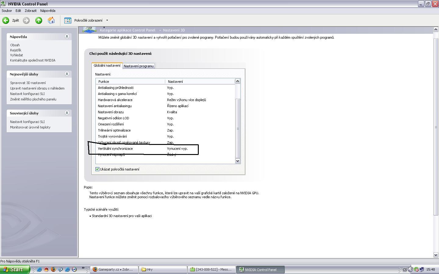The height and width of the screenshot is (274, 439).
Task: Uncheck Ukázat pokročilá nastavení checkbox
Action: point(98,169)
